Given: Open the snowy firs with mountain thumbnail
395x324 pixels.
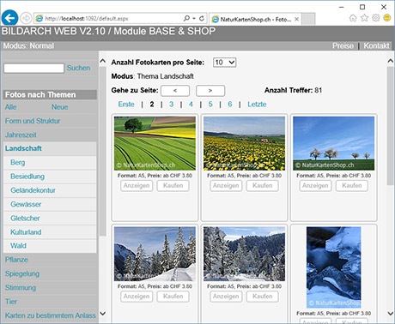Looking at the screenshot, I should coord(155,254).
